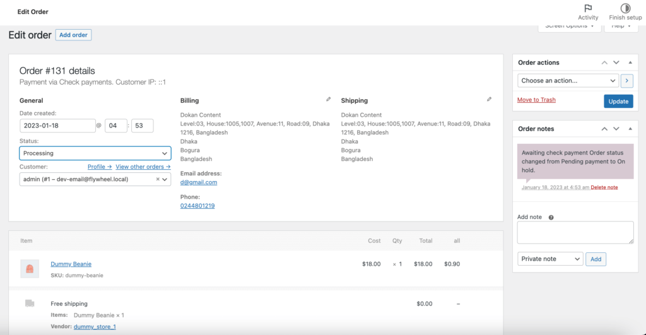Click the order note about check payment

[x=575, y=162]
